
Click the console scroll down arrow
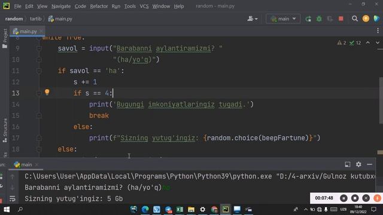point(12,188)
